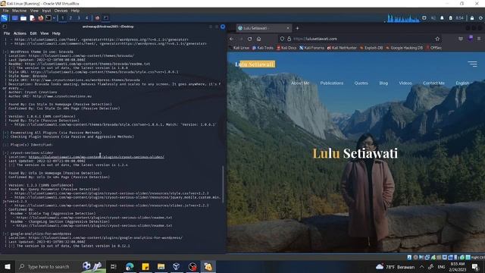Launch Firefox from the Kali panel
This screenshot has width=485, height=273.
coord(40,18)
